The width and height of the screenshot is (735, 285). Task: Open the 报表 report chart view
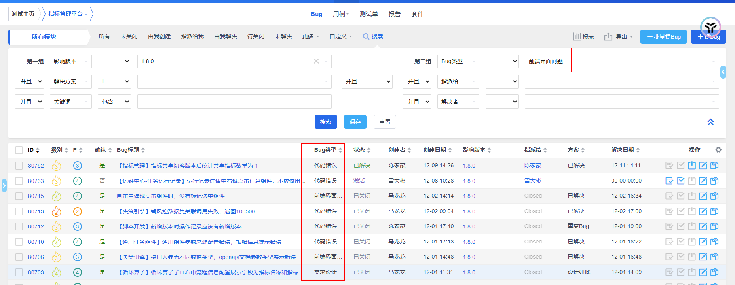coord(583,37)
